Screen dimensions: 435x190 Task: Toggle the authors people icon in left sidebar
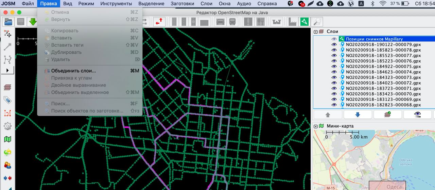click(x=7, y=165)
